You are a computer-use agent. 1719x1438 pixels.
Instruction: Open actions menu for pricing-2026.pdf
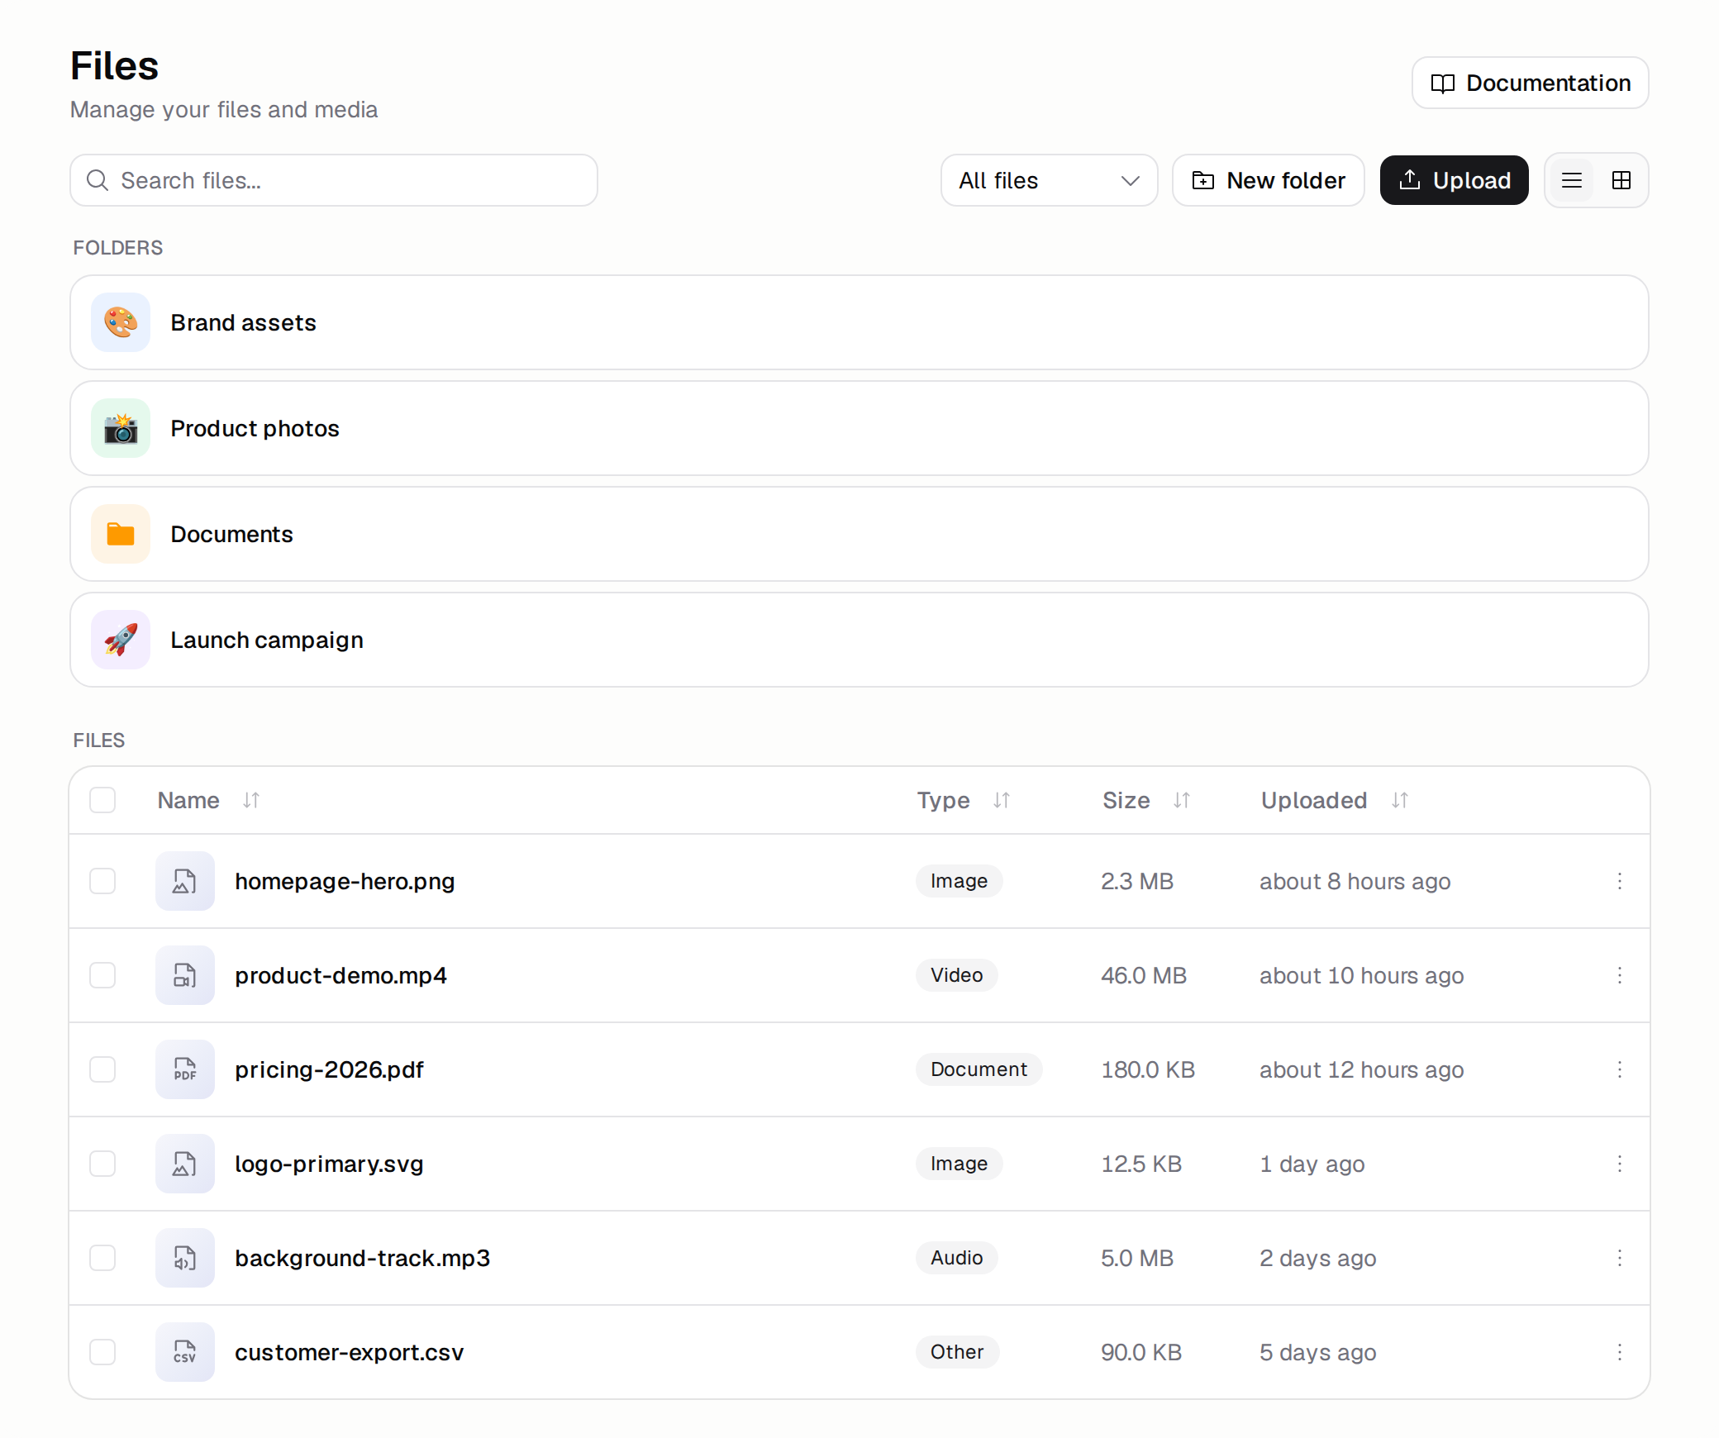(1620, 1069)
